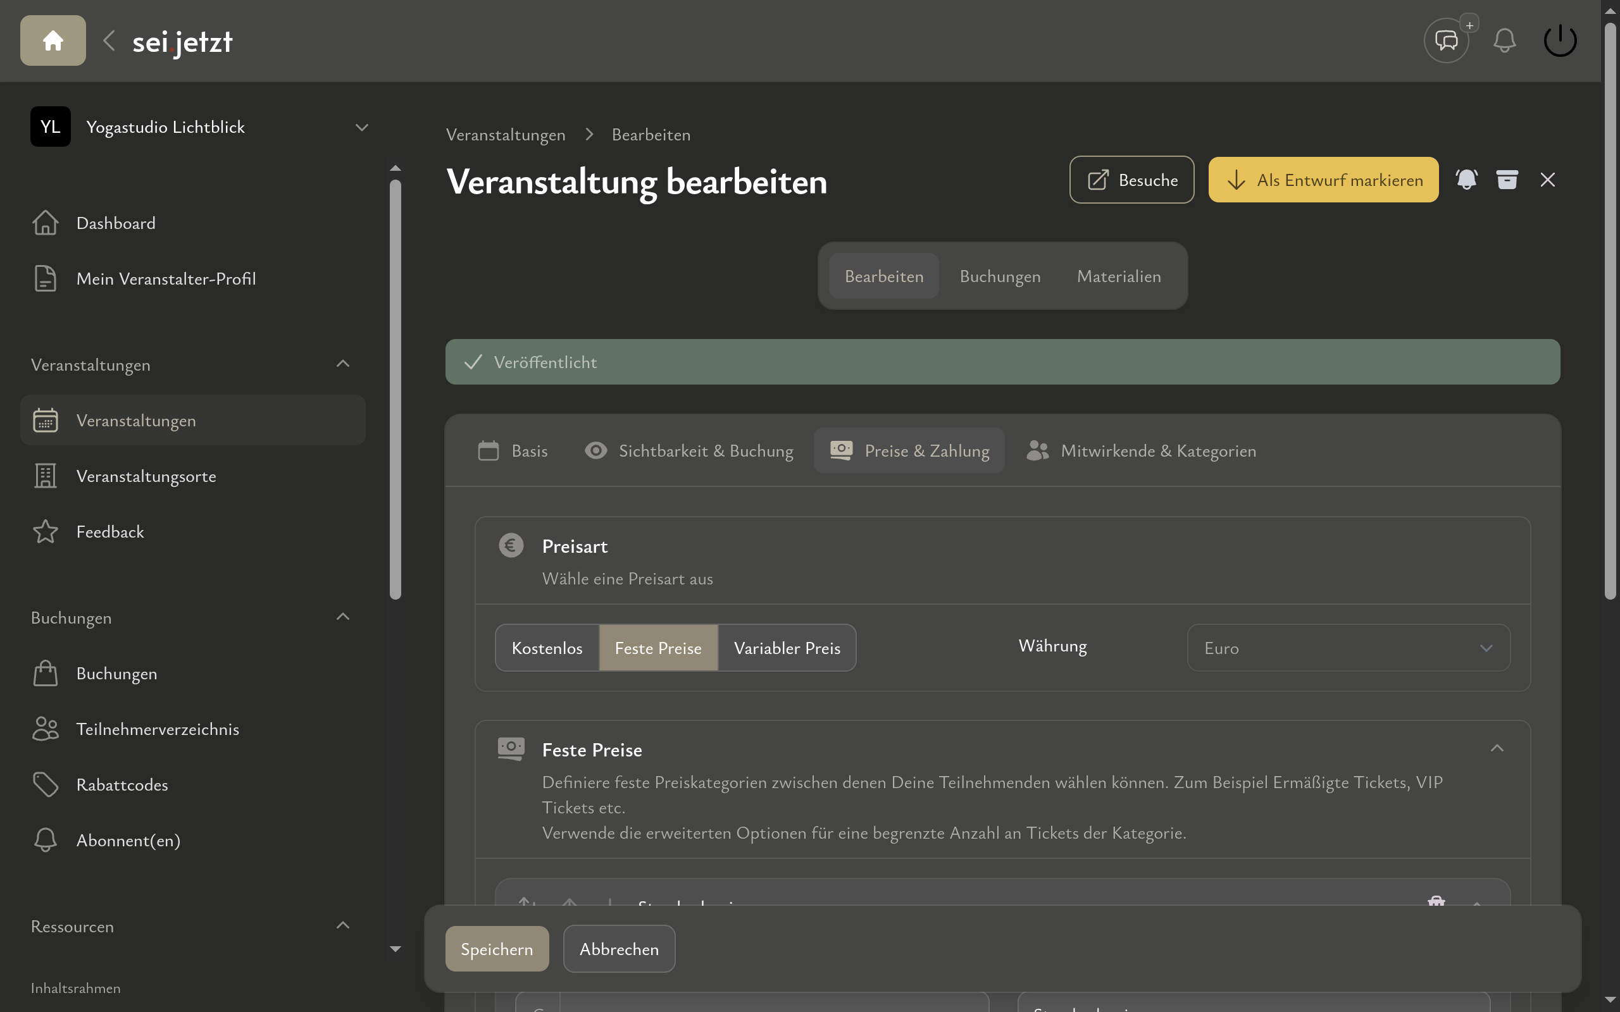Open the chat messages icon top right
The width and height of the screenshot is (1620, 1012).
(x=1446, y=40)
